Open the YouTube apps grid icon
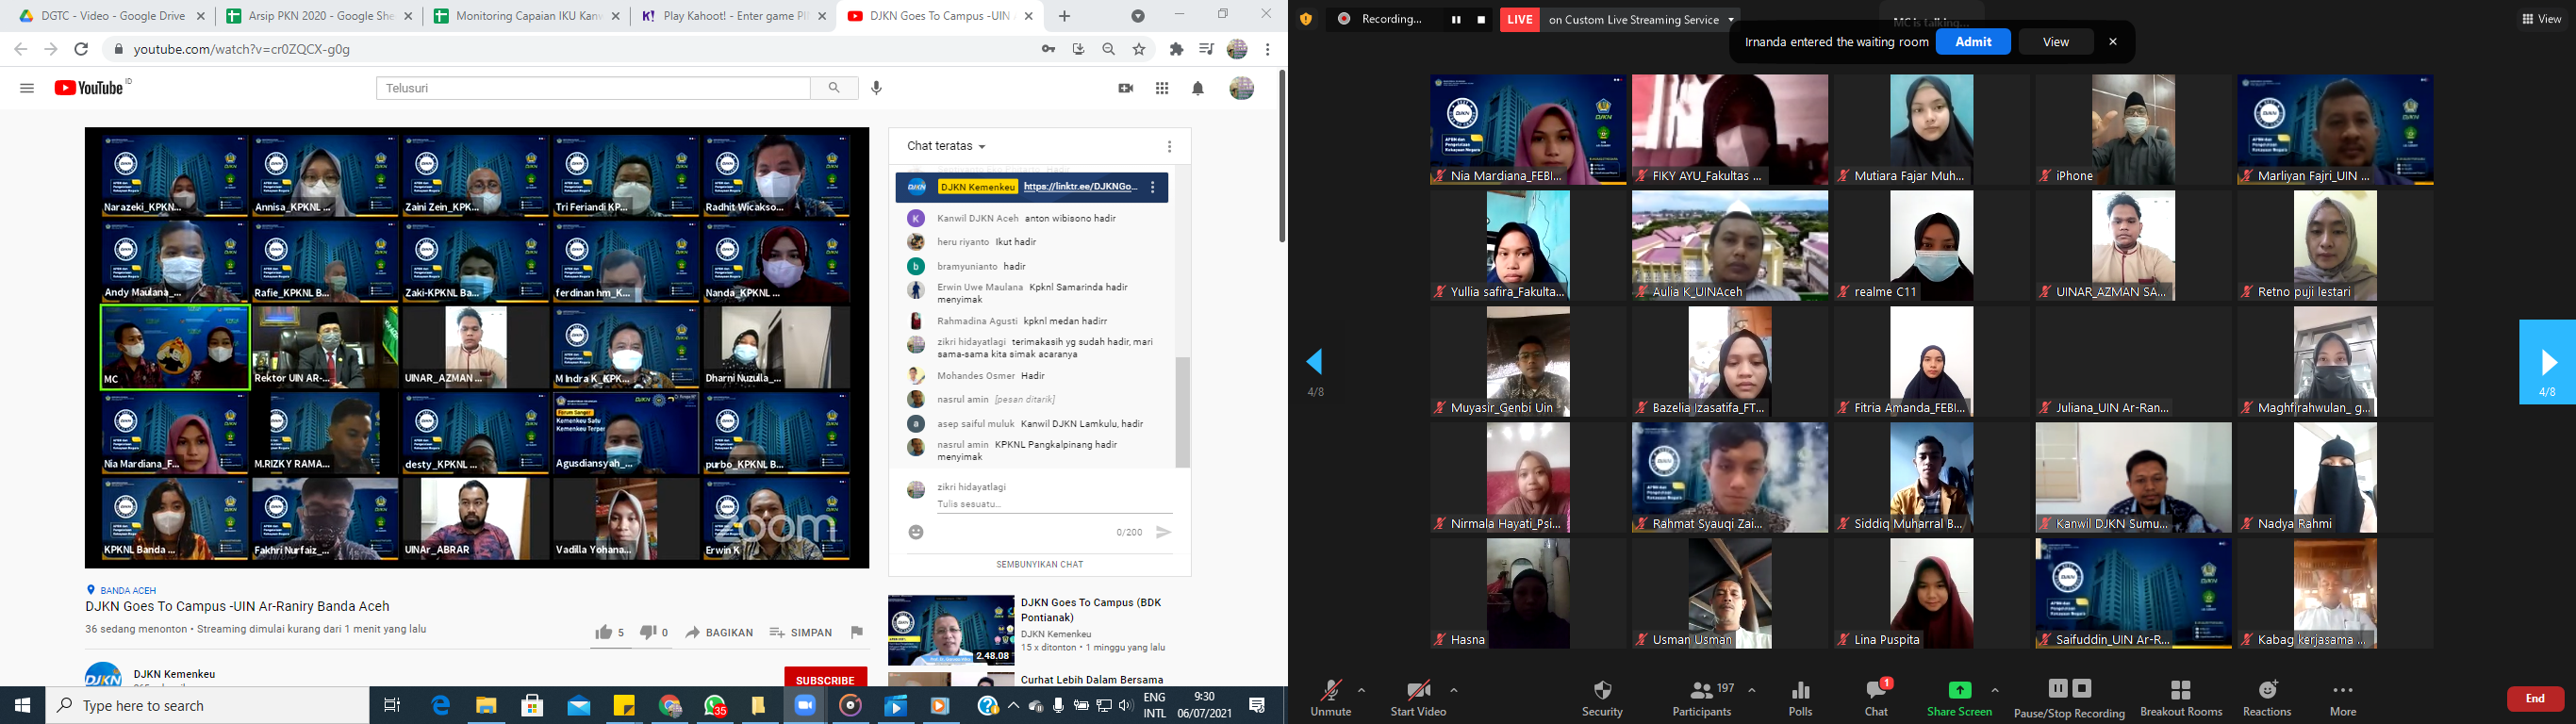The image size is (2576, 724). [x=1162, y=89]
